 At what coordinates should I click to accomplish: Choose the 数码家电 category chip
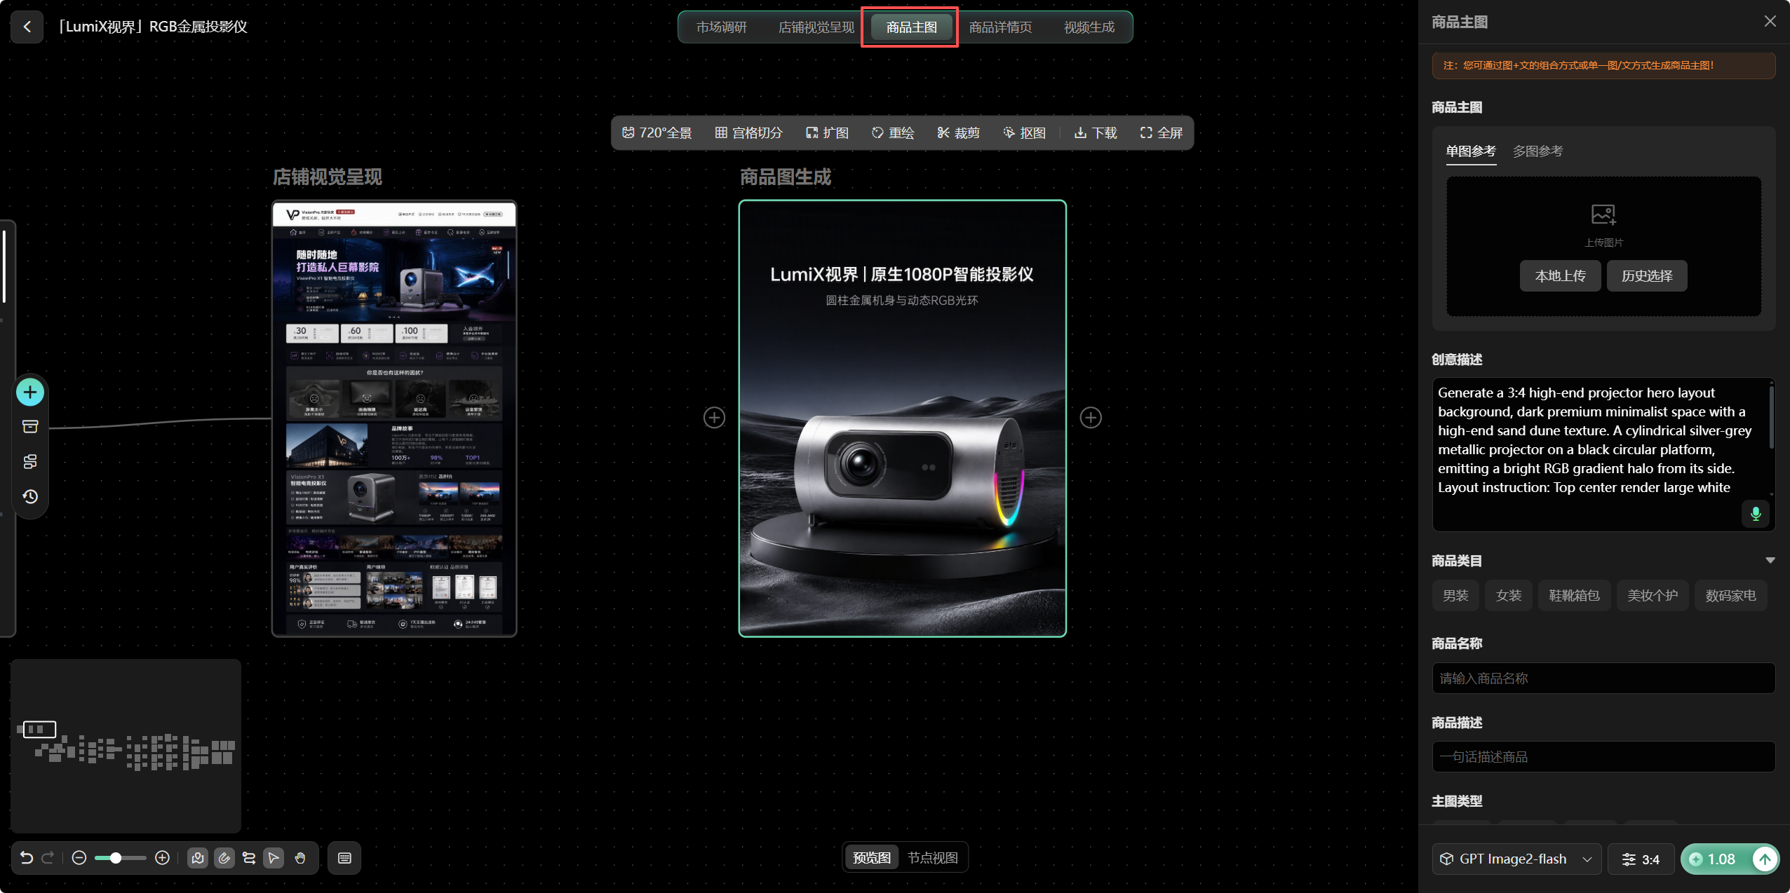(1730, 595)
